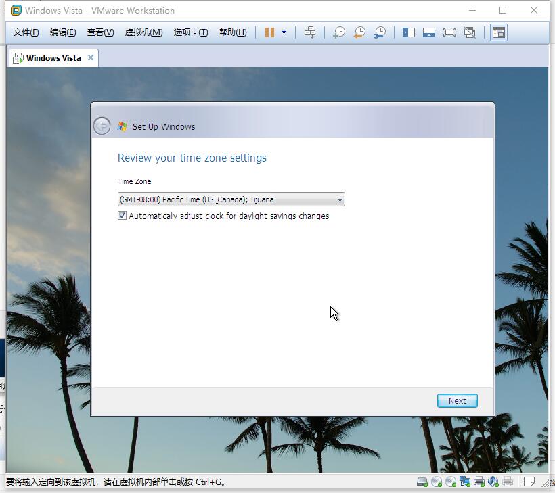
Task: Click the network adapter status icon
Action: click(x=465, y=482)
